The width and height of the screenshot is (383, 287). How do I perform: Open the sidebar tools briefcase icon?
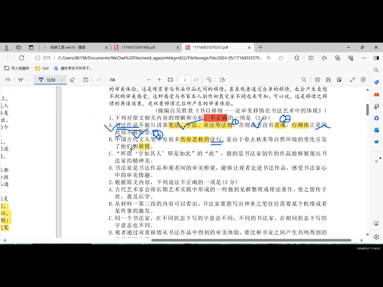(x=376, y=94)
